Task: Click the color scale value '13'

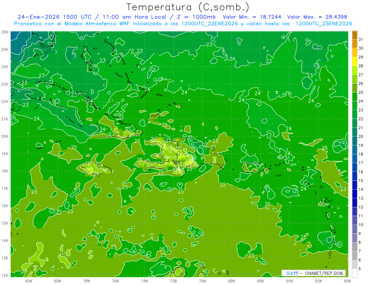Action: (x=361, y=198)
